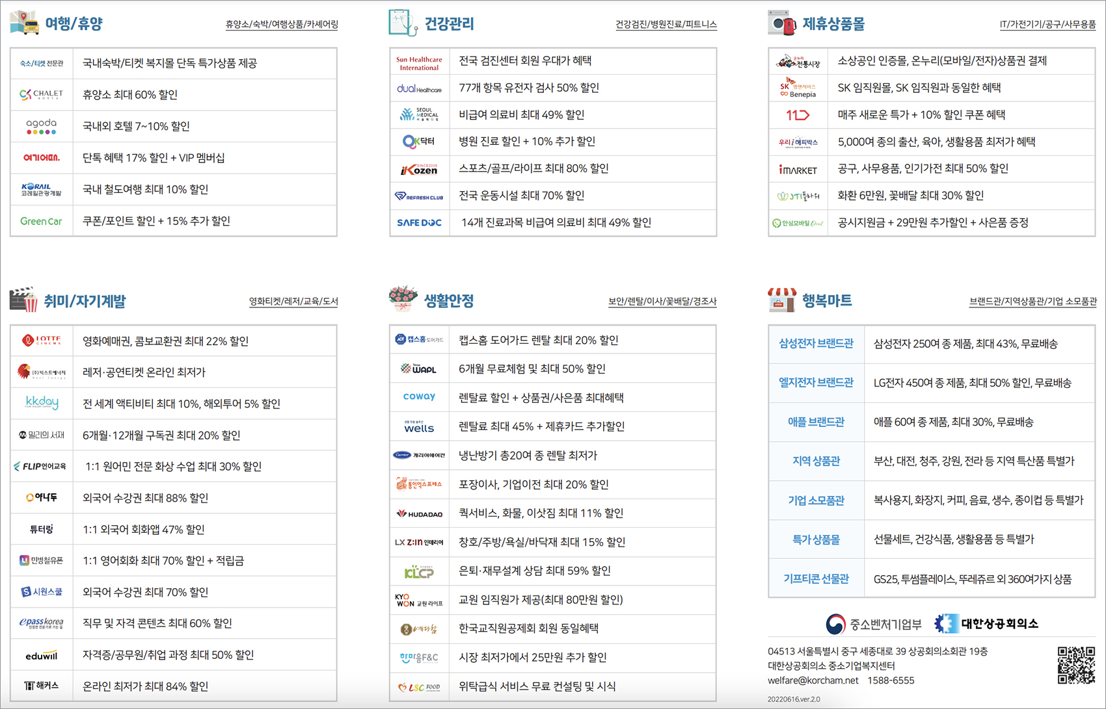Click the 건강관리 stethoscope clipboard icon
The height and width of the screenshot is (709, 1106).
403,23
